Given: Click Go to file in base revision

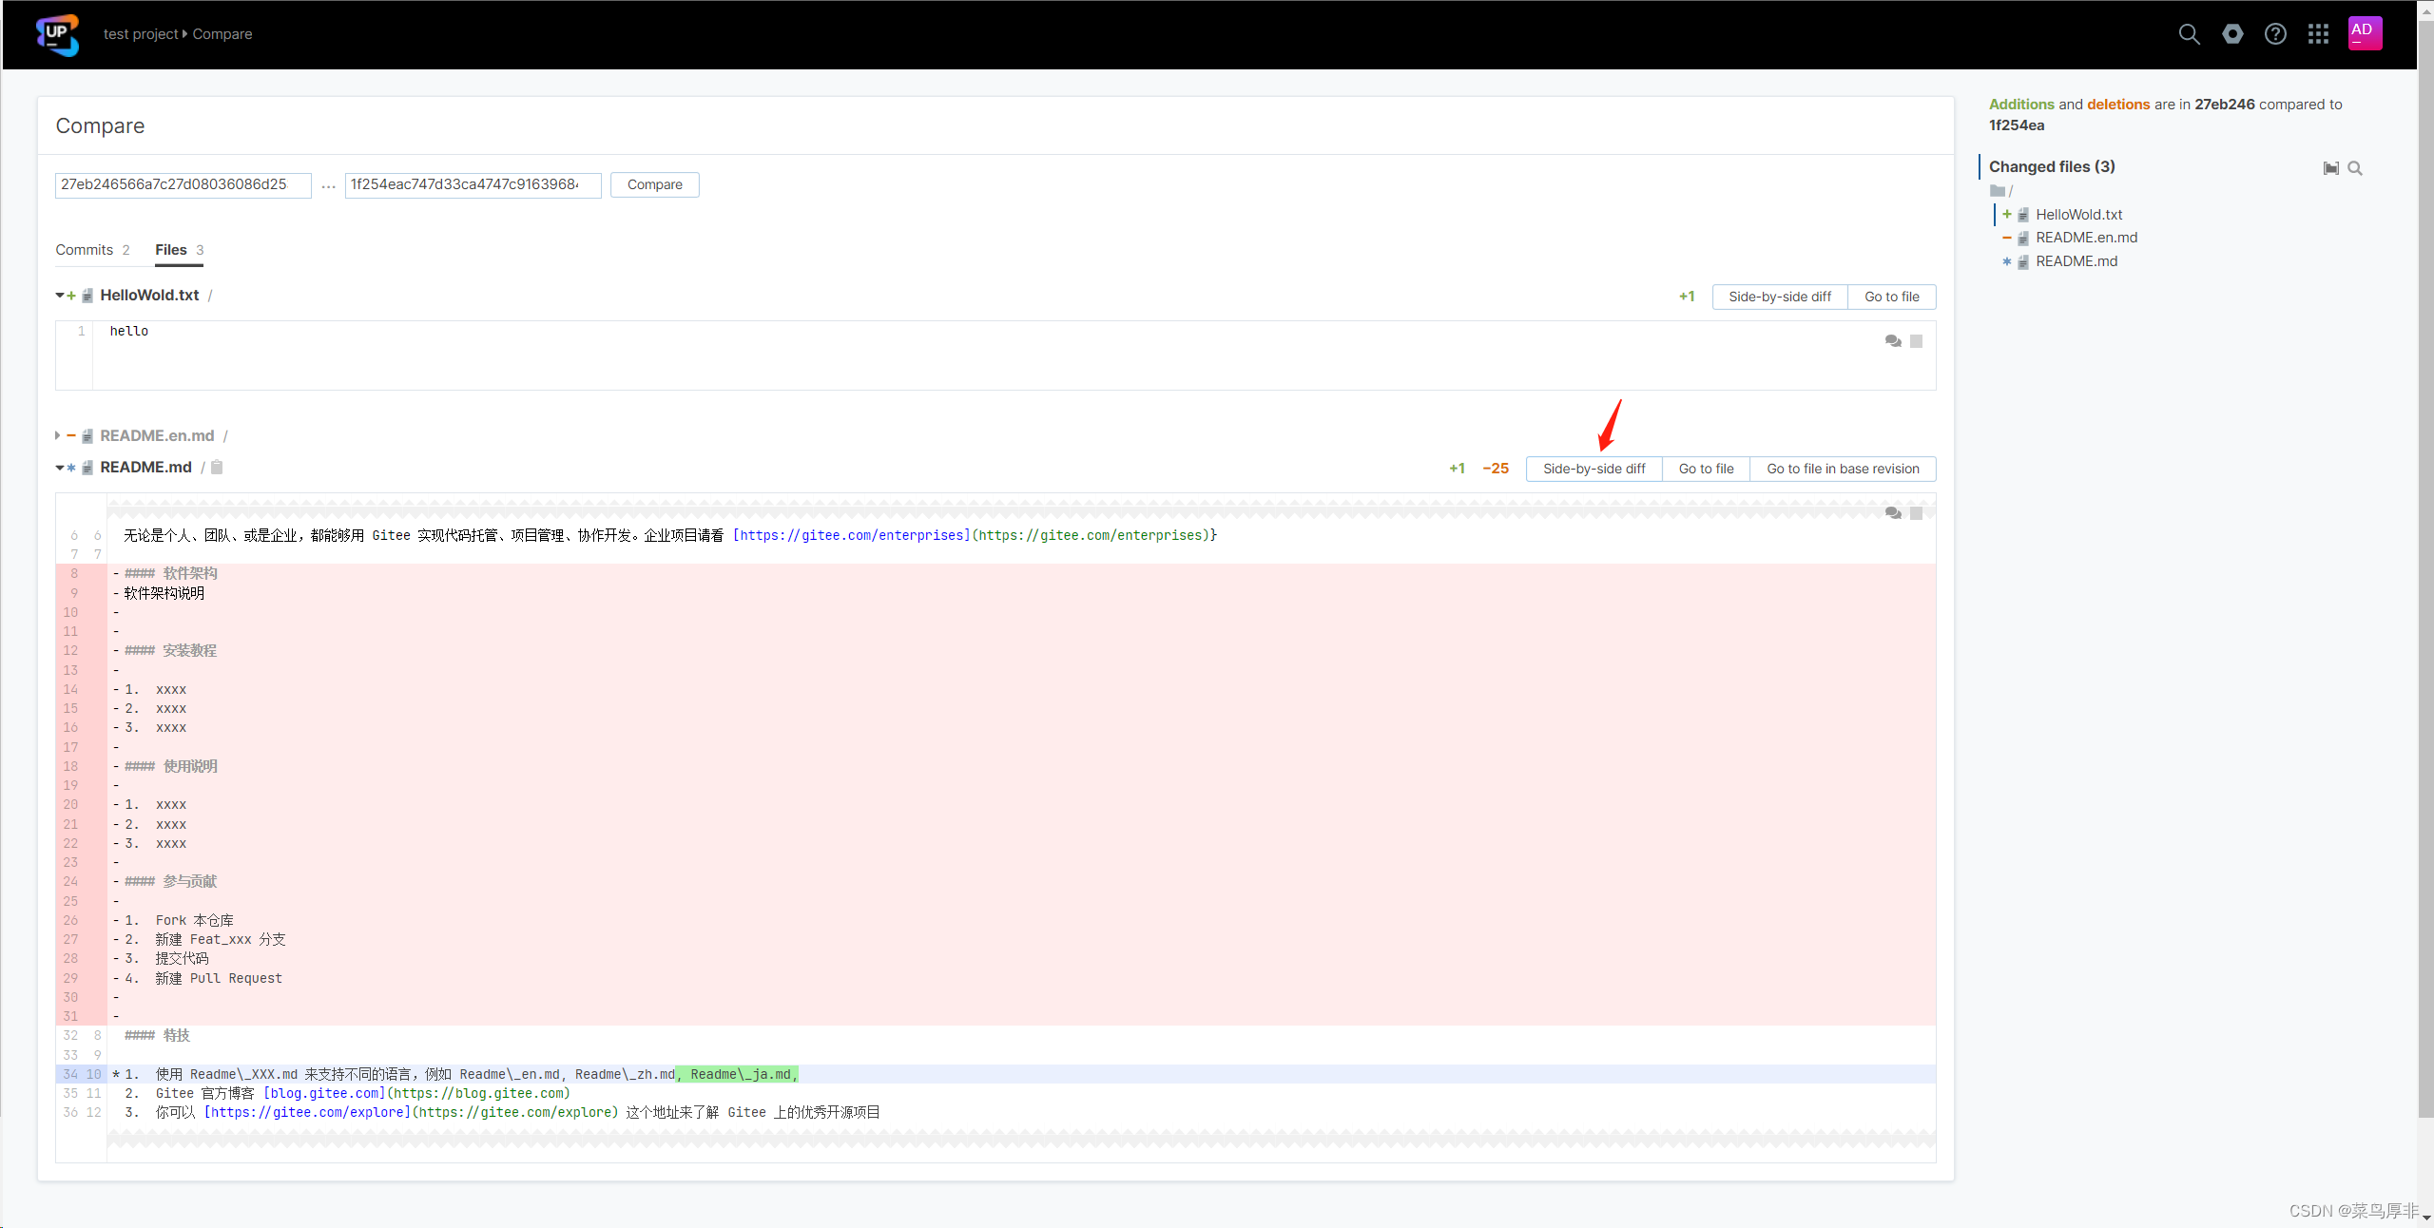Looking at the screenshot, I should [x=1842, y=469].
